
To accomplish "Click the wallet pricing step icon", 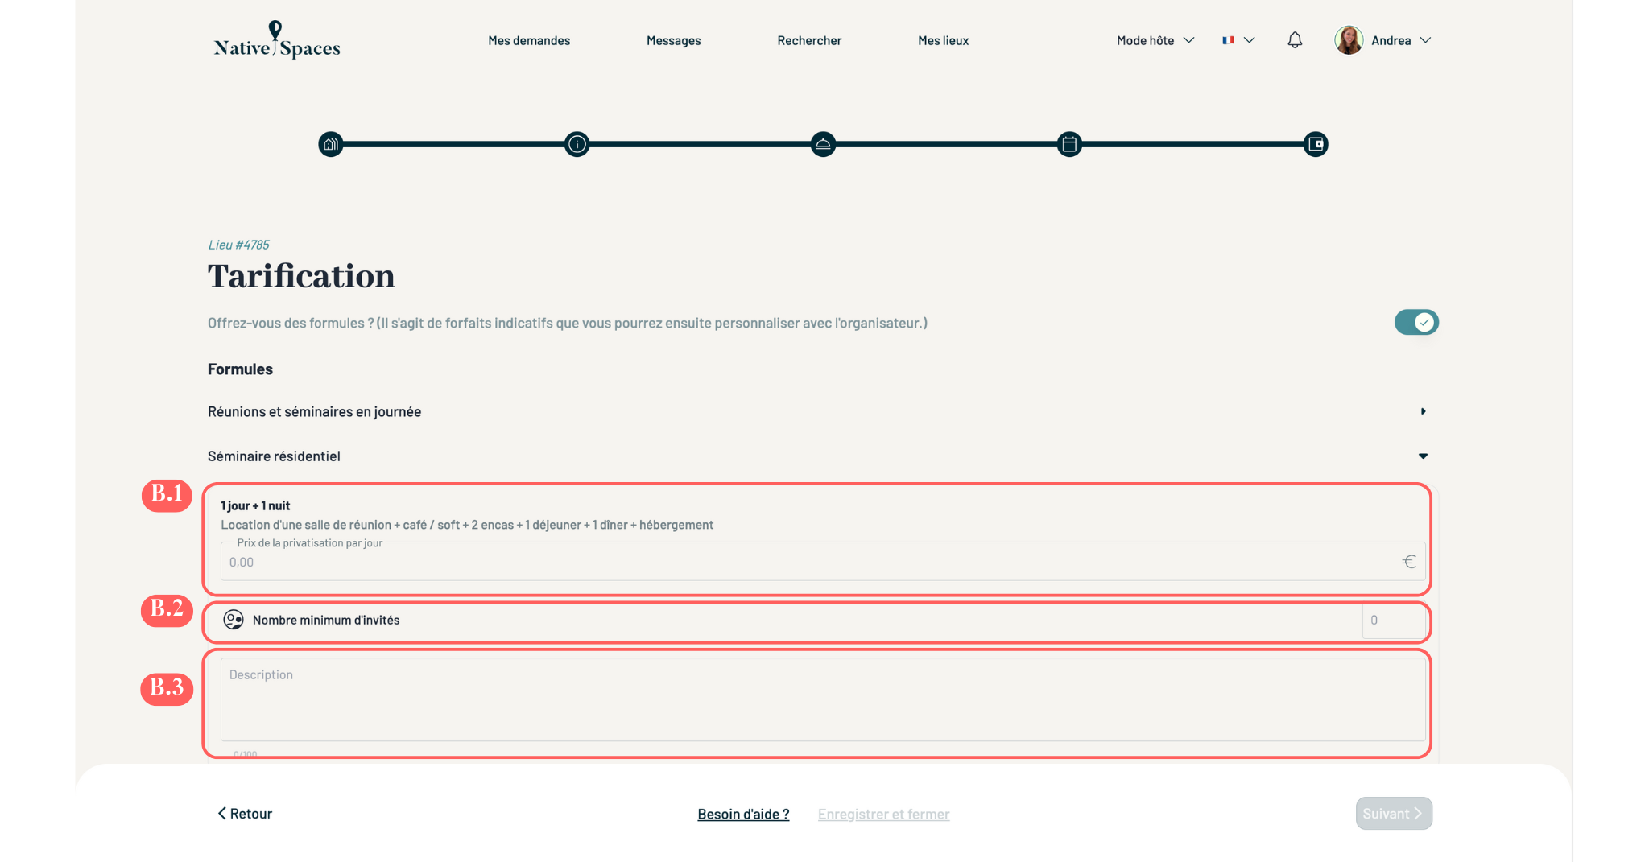I will click(x=1316, y=145).
